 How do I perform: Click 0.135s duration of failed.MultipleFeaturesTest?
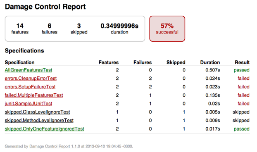213,95
